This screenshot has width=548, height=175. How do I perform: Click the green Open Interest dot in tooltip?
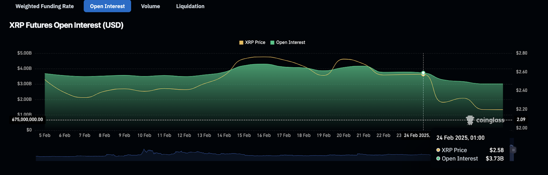(438, 159)
